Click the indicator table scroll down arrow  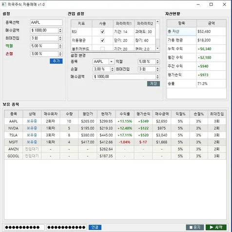point(157,48)
